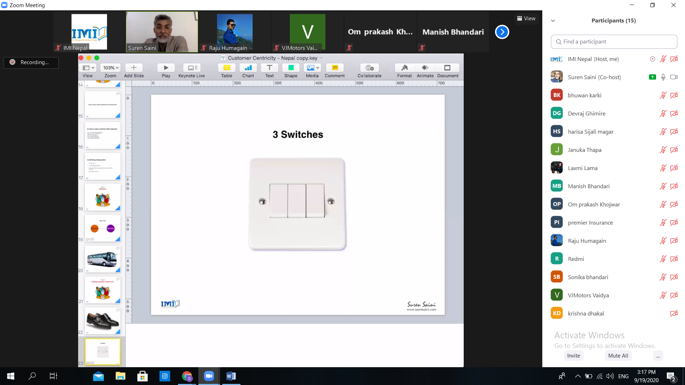This screenshot has height=385, width=685.
Task: Open the Table tool icon
Action: (227, 68)
